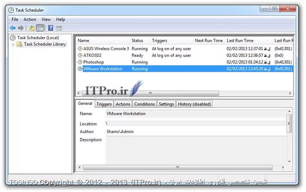Image resolution: width=306 pixels, height=192 pixels.
Task: Click the details pane left scroll arrow
Action: (x=79, y=168)
